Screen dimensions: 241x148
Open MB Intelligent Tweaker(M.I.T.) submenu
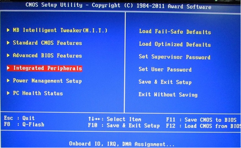point(60,30)
